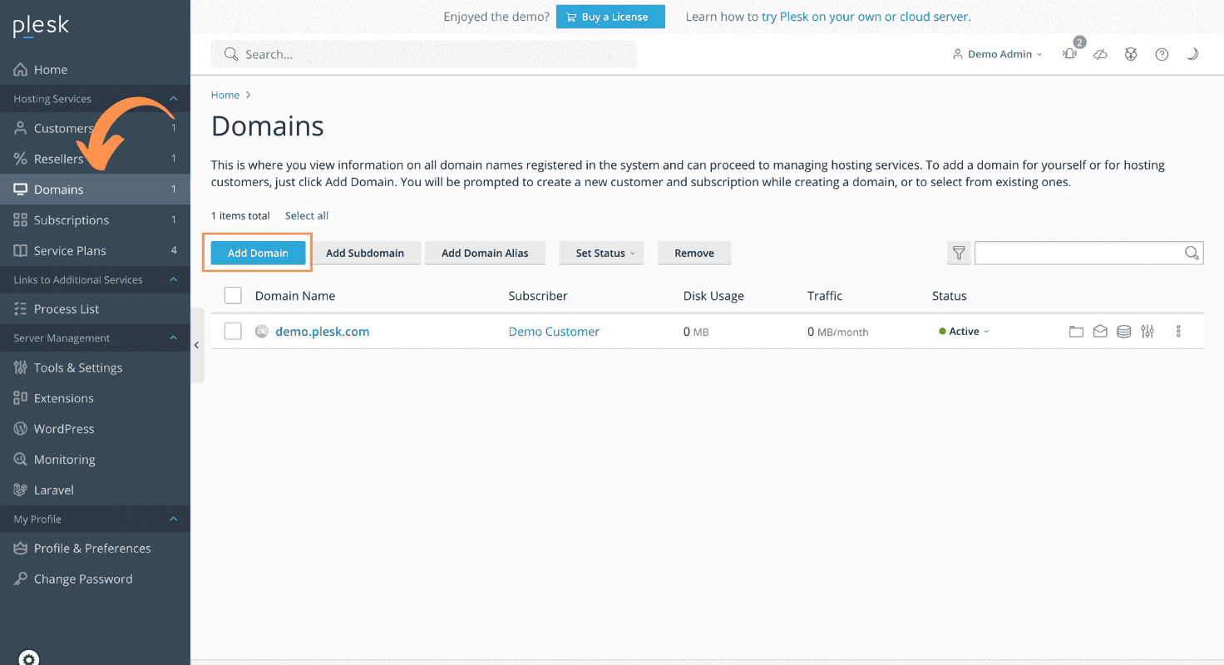Collapse sidebar with left chevron handle
This screenshot has height=665, width=1224.
[x=196, y=345]
